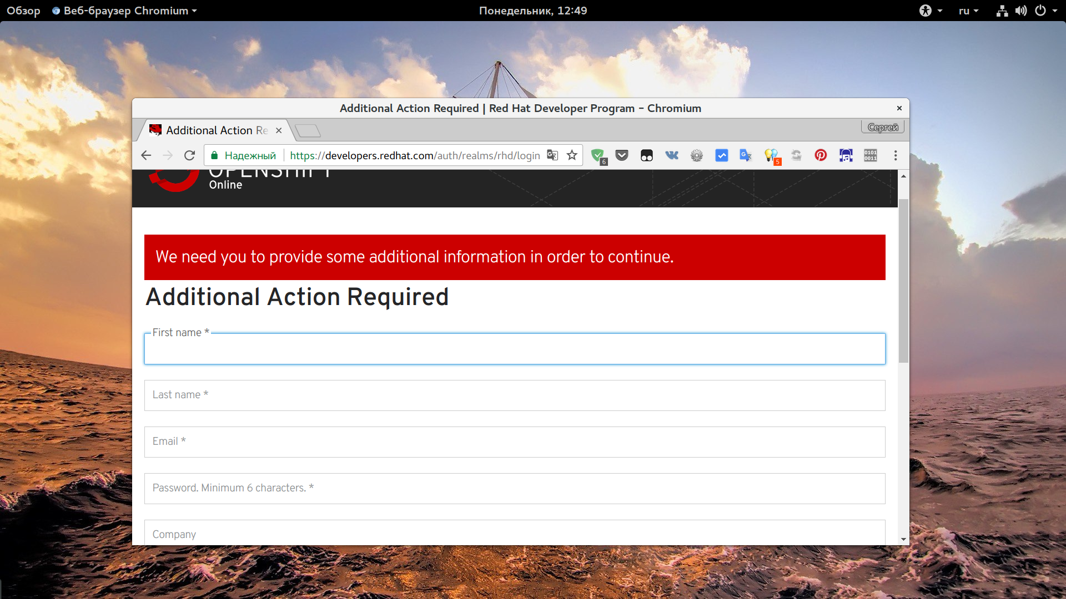Click the binary 0101 extension icon
The width and height of the screenshot is (1066, 599).
click(870, 155)
